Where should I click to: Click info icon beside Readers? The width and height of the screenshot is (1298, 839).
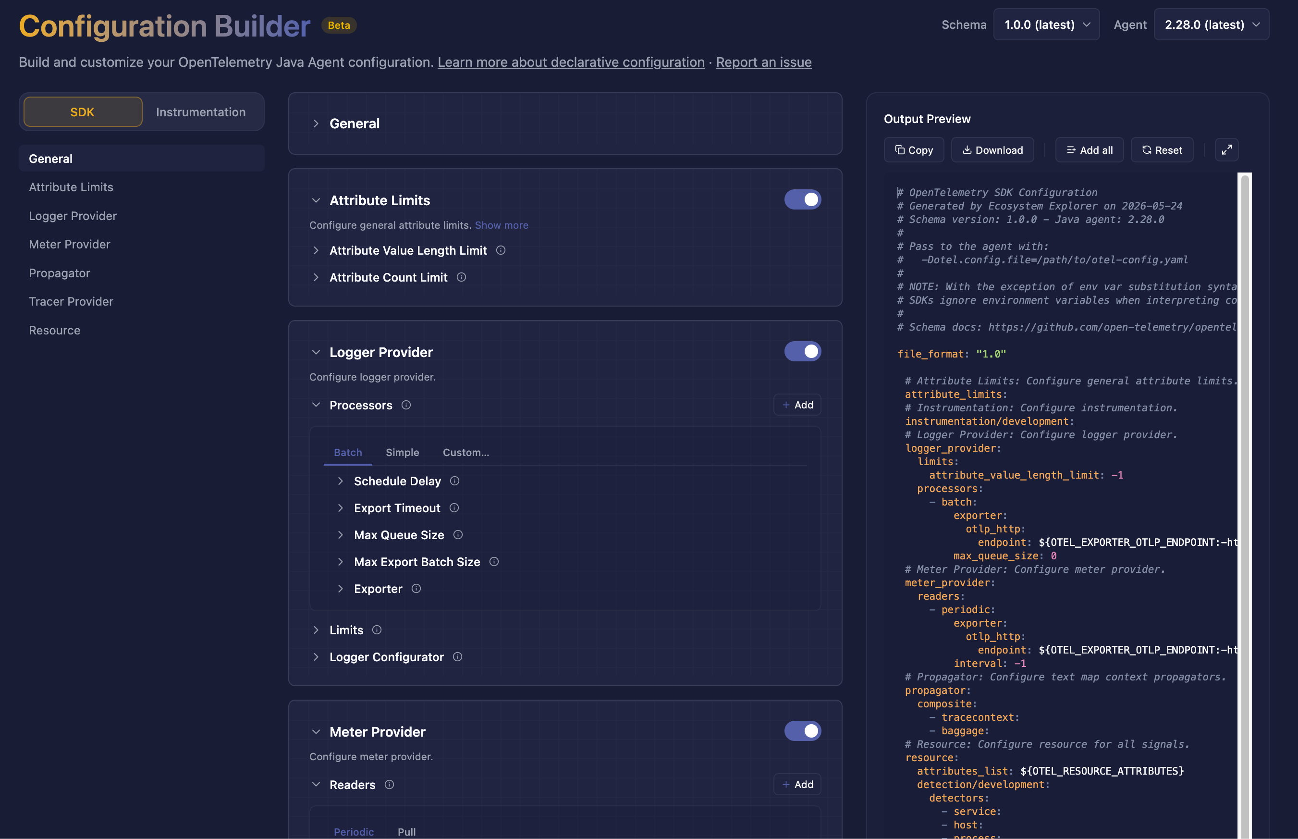(x=389, y=785)
